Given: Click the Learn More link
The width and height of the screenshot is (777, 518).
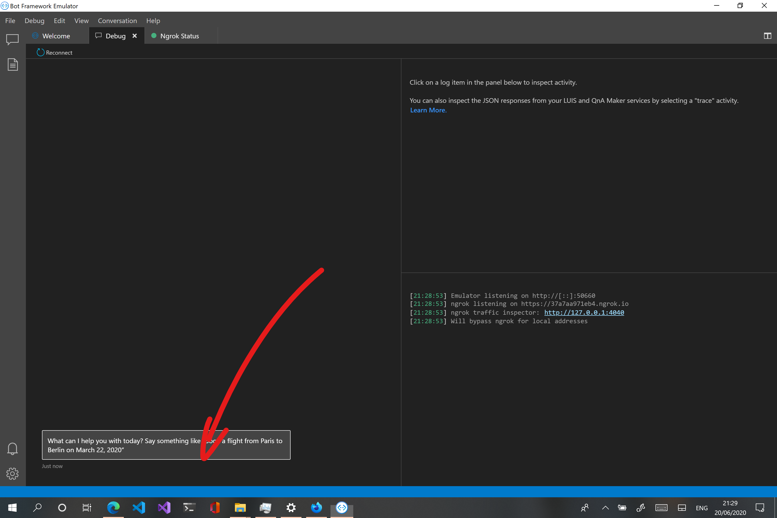Looking at the screenshot, I should (x=428, y=110).
